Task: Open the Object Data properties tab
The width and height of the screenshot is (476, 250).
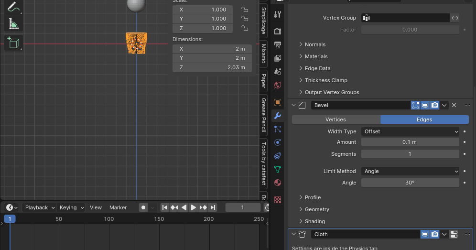Action: tap(278, 169)
